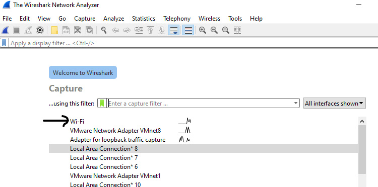Click the green capture filter bookmark icon

pyautogui.click(x=102, y=103)
